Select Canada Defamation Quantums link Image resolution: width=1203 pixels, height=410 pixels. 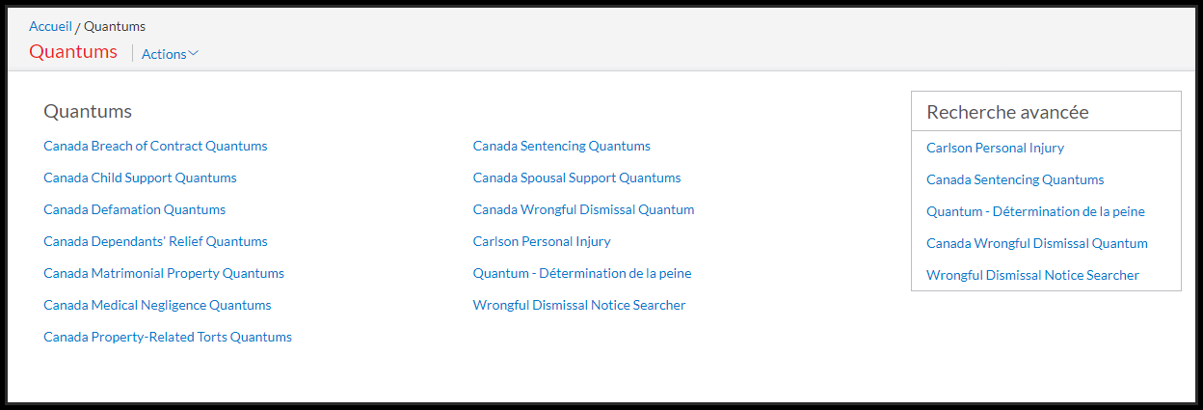[134, 210]
